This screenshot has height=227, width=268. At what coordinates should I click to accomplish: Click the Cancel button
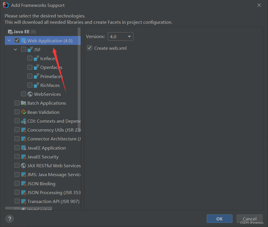[x=249, y=219]
